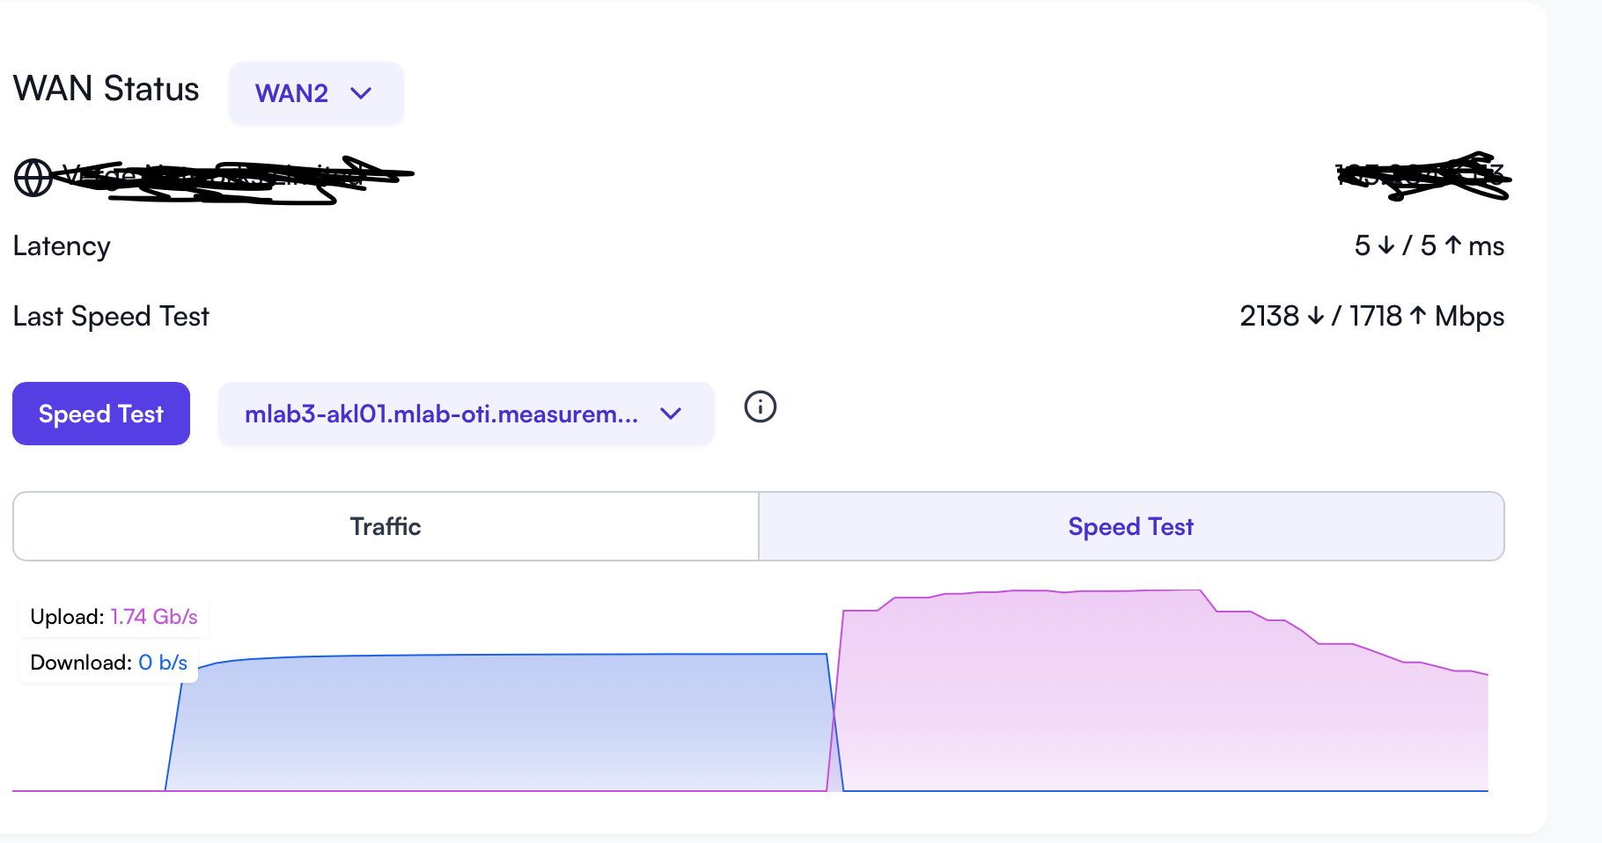Click the Upload 1.74 Gb/s legend label
1602x843 pixels.
(114, 617)
